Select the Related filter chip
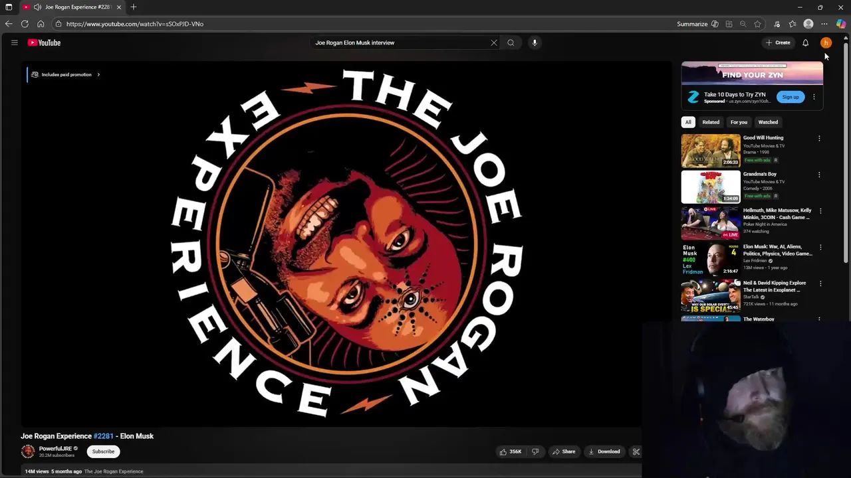Screen dimensions: 851x478 (x=711, y=122)
